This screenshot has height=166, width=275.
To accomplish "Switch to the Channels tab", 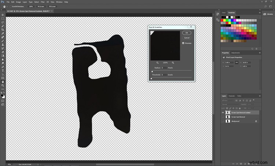I will coord(232,96).
